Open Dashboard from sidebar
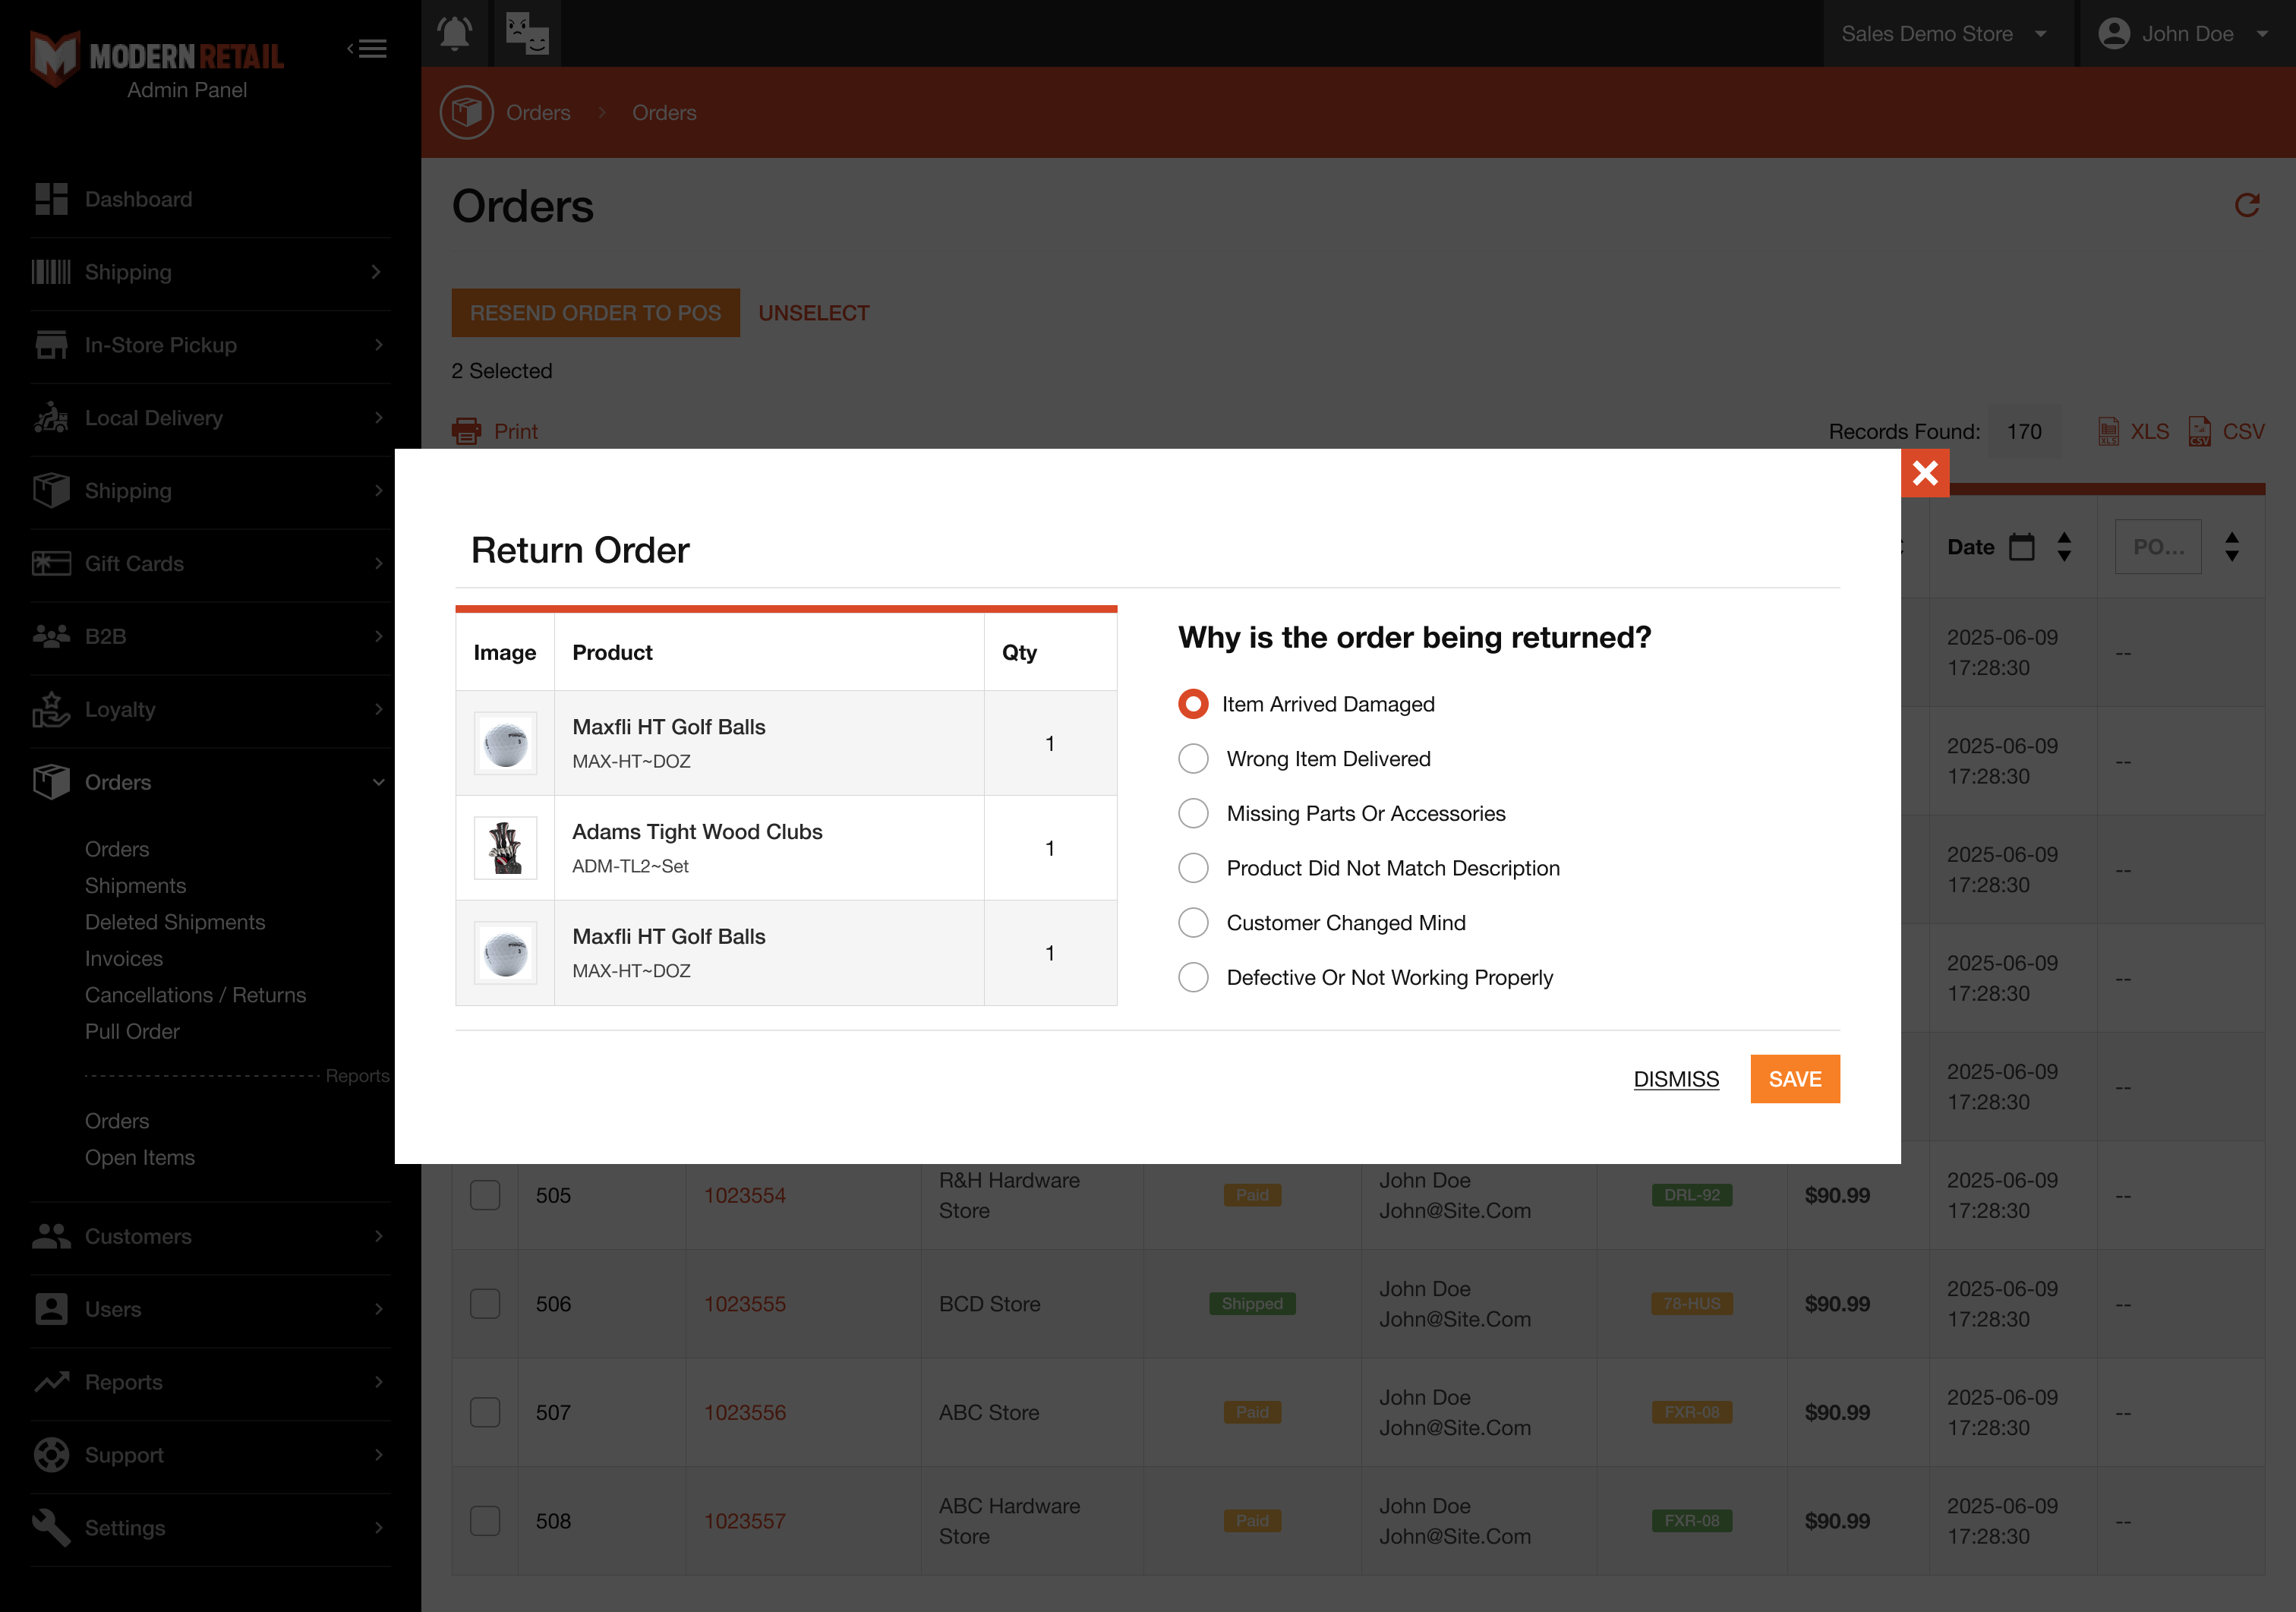Viewport: 2296px width, 1612px height. point(139,199)
